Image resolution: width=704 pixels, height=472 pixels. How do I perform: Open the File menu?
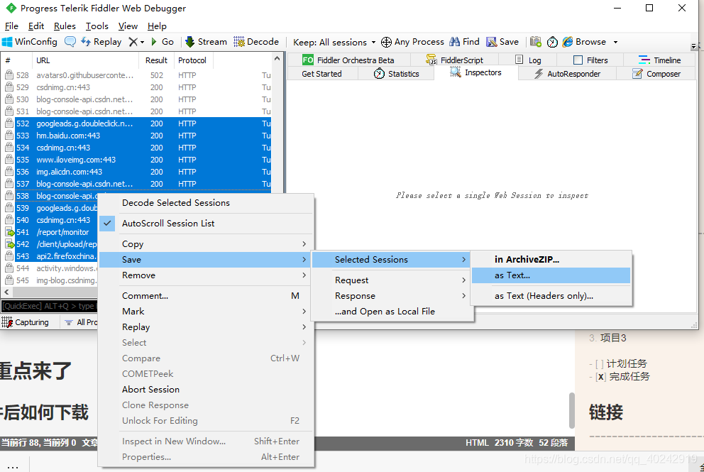11,26
